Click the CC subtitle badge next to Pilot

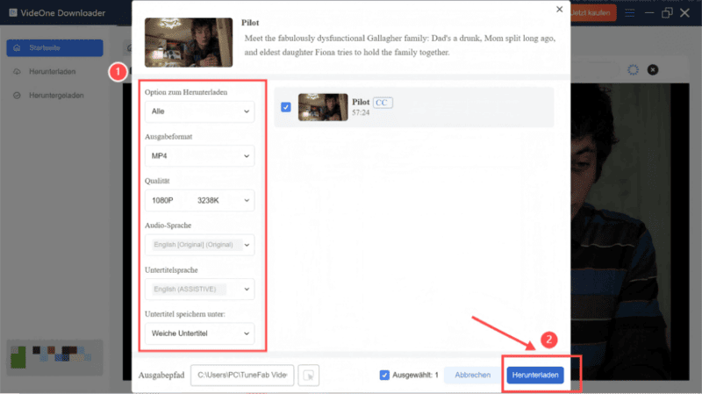[x=383, y=103]
